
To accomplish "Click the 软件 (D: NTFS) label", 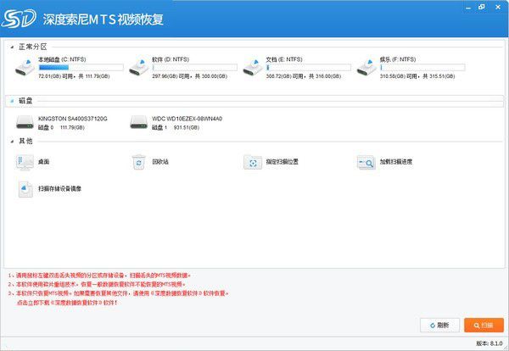I will tap(171, 59).
